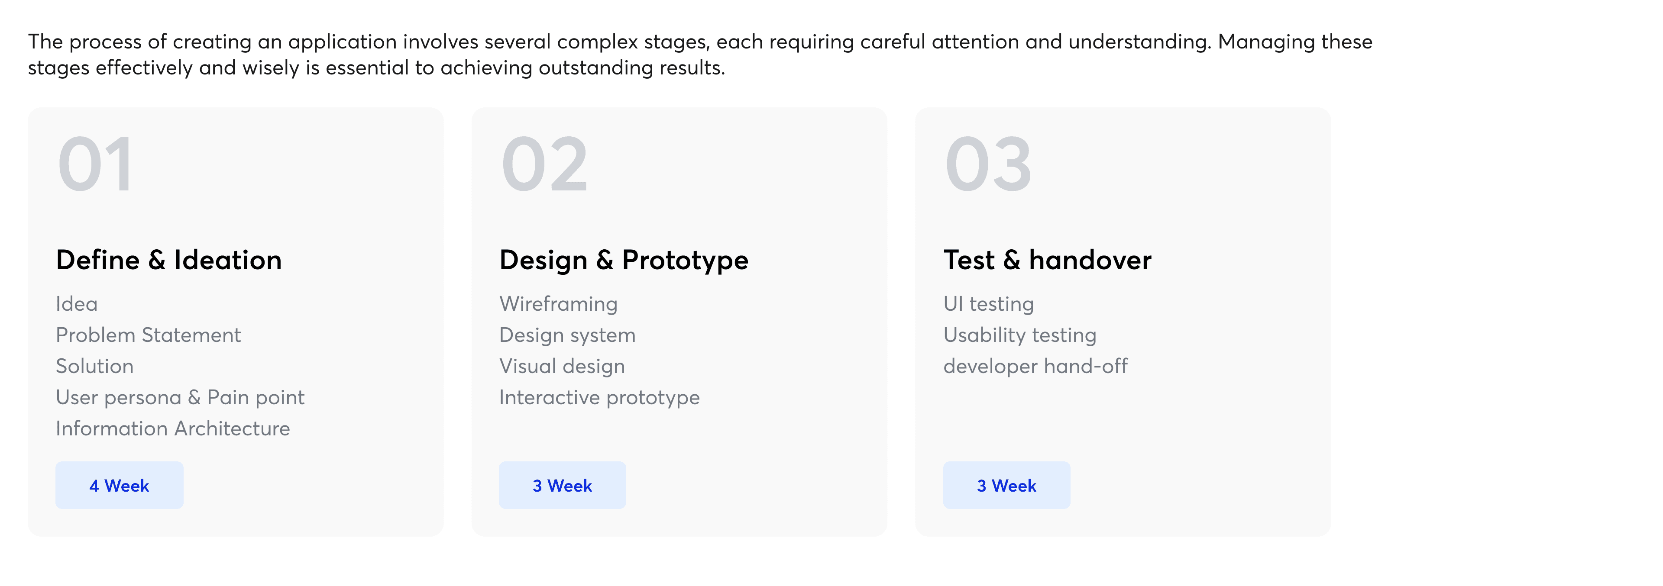Click the UI testing item

tap(988, 304)
